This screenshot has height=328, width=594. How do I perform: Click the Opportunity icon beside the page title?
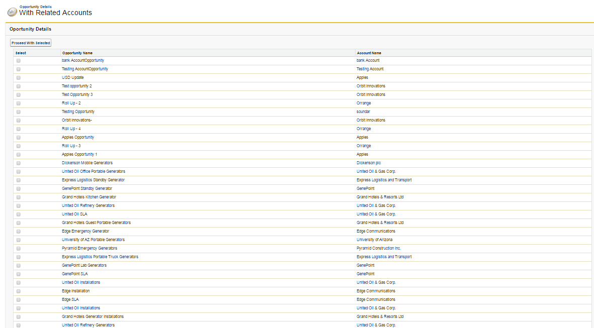coord(12,12)
